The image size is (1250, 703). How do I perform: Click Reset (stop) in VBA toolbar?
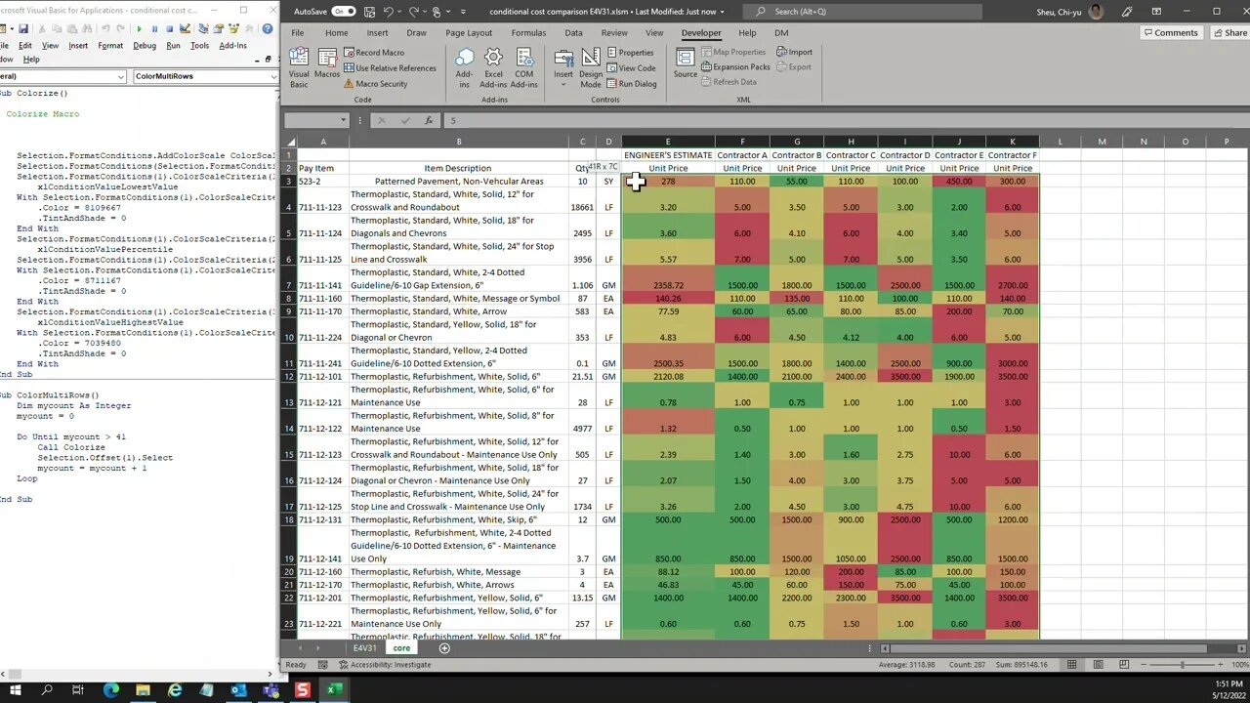point(169,29)
